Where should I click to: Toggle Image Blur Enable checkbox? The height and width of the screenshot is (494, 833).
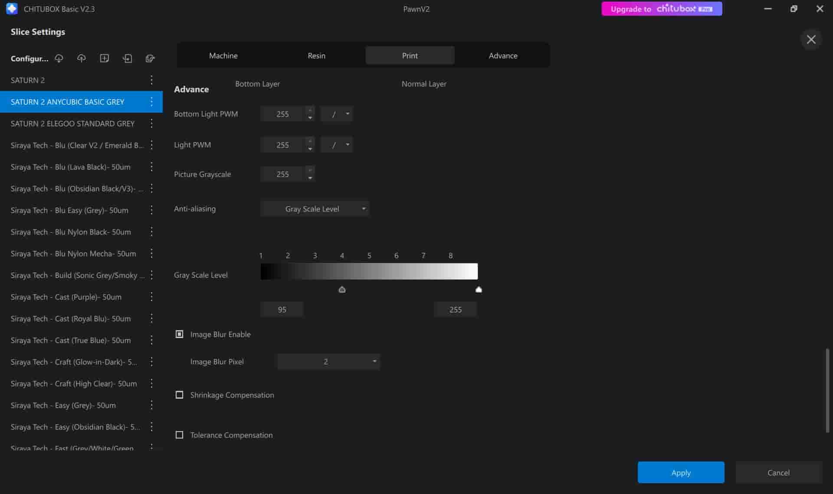179,334
